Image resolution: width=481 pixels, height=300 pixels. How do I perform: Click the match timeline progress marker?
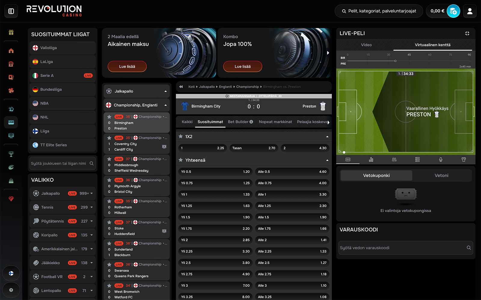[395, 61]
